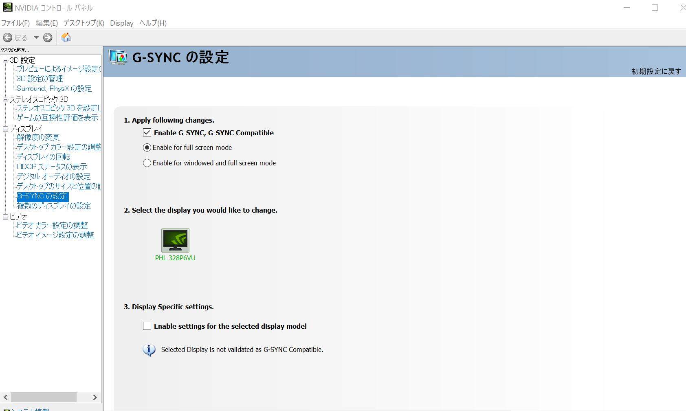Click sidebar horizontal scrollbar left arrow
The width and height of the screenshot is (686, 411).
click(x=5, y=397)
